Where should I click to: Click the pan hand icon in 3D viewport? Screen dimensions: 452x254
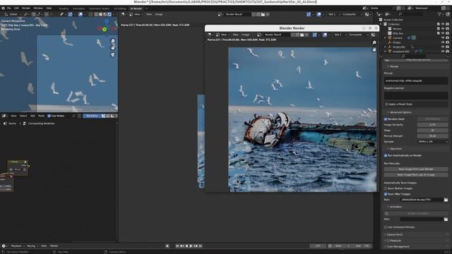coord(113,47)
